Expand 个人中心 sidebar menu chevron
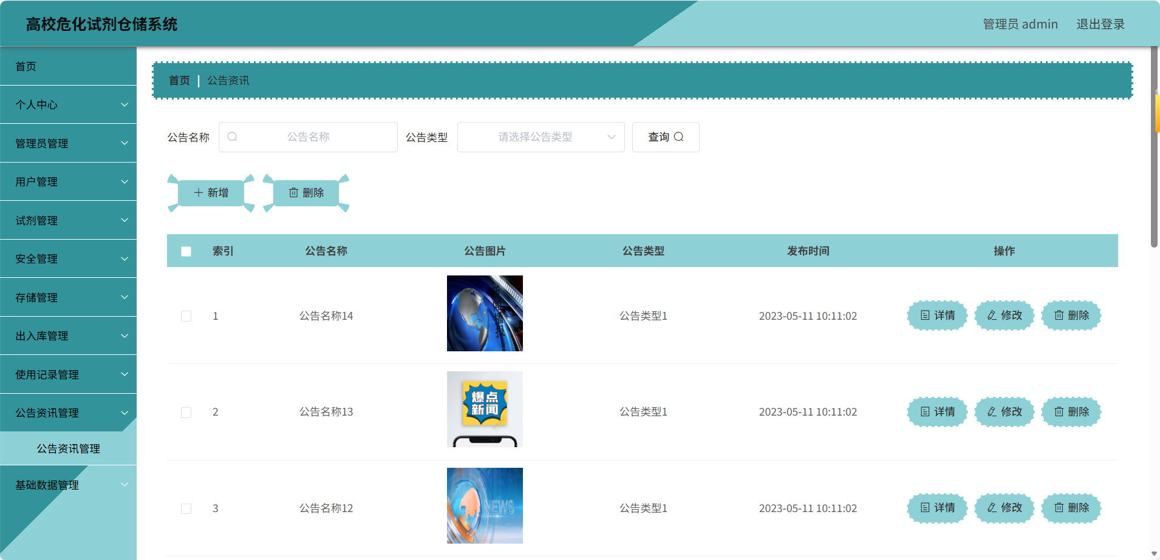Image resolution: width=1160 pixels, height=560 pixels. point(125,105)
